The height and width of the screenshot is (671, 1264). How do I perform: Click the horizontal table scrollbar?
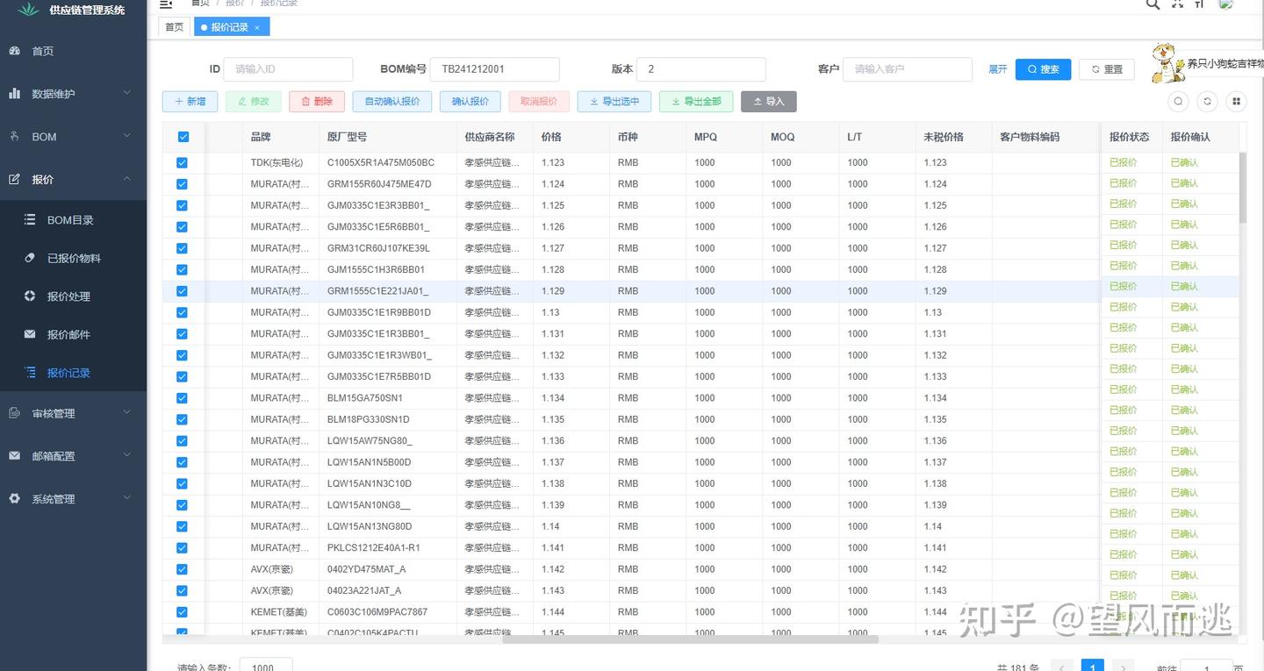(690, 639)
